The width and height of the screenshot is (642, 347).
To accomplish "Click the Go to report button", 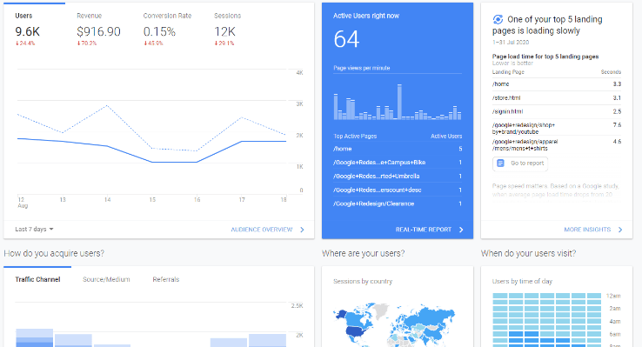I will click(520, 163).
